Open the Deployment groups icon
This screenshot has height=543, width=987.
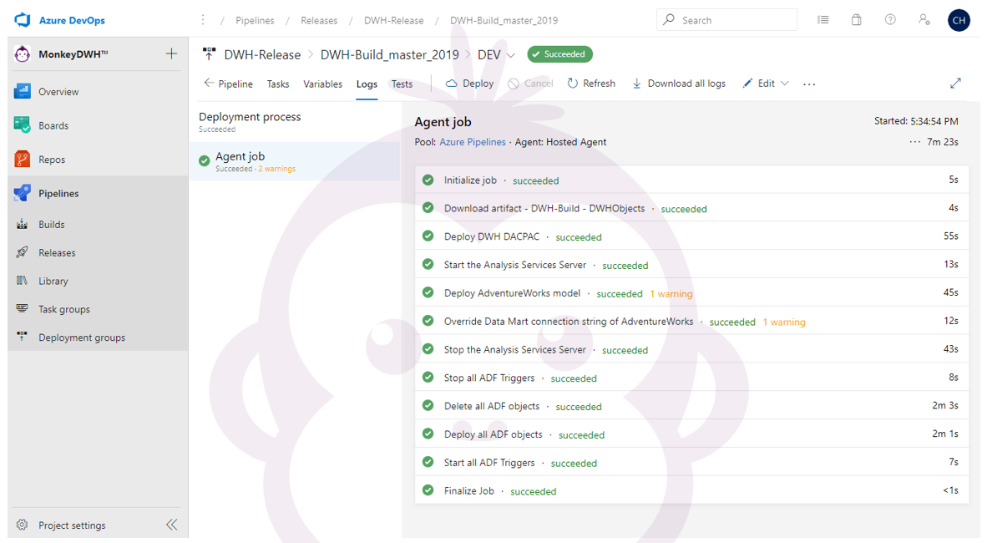tap(22, 337)
